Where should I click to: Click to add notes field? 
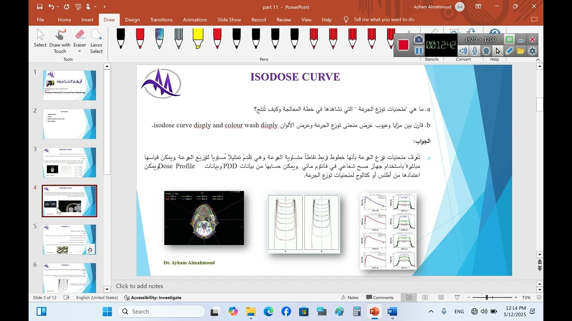tap(324, 286)
